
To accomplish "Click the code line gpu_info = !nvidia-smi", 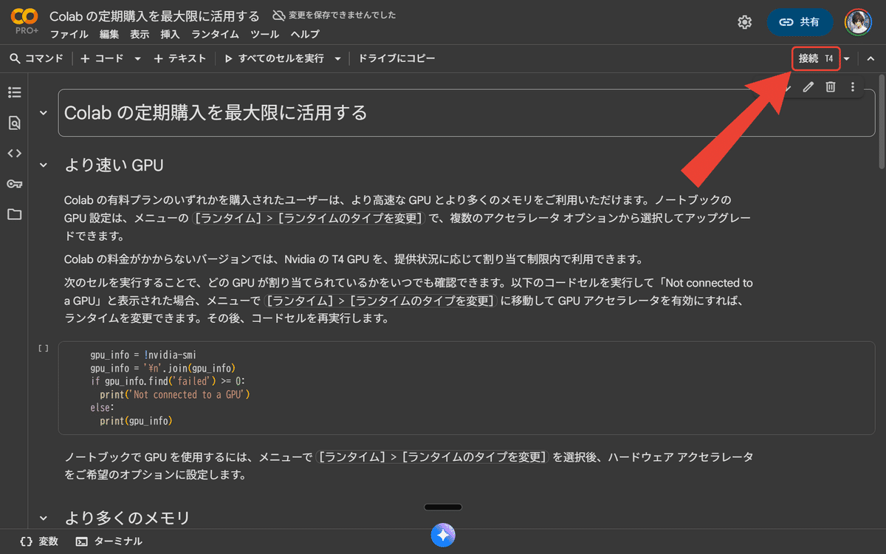I will pos(143,355).
